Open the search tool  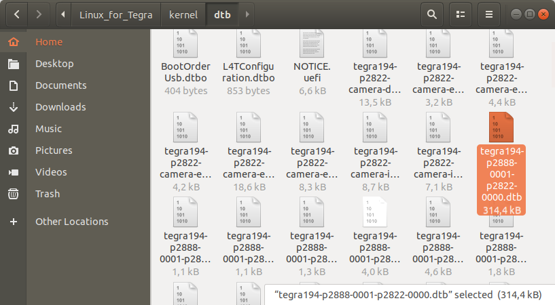pyautogui.click(x=432, y=14)
